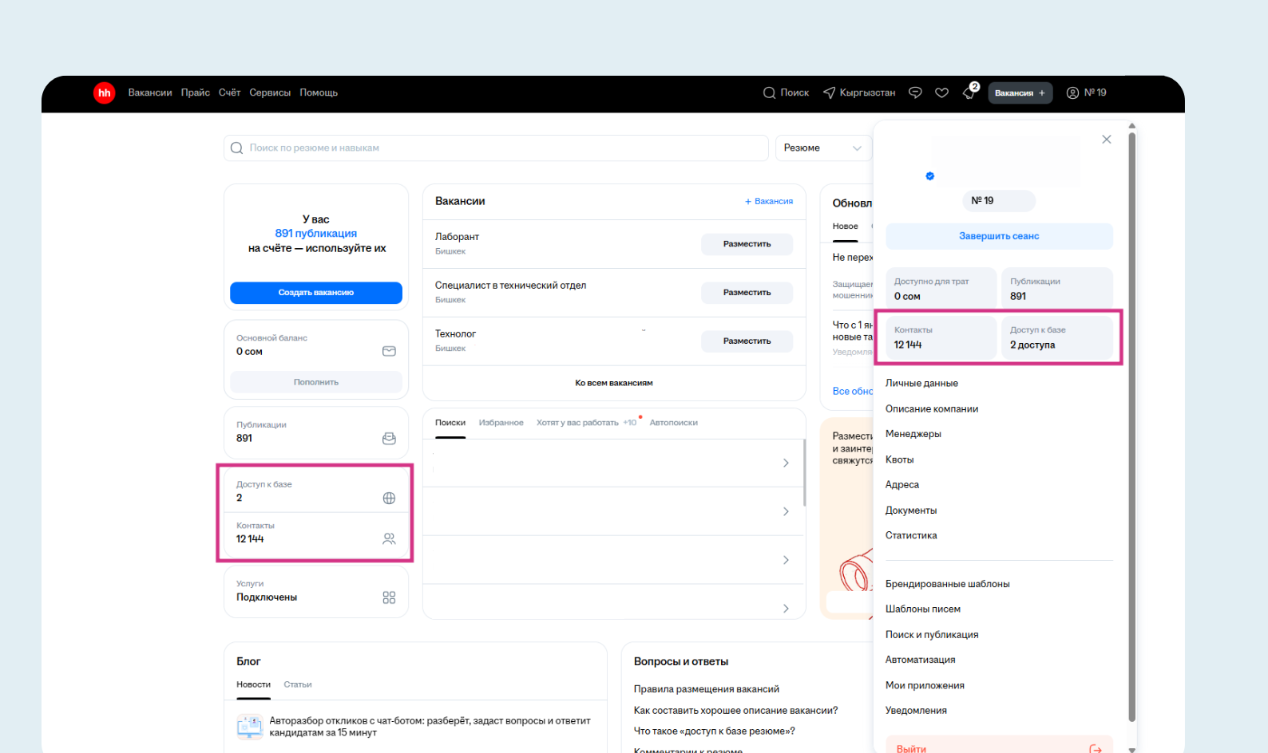Screen dimensions: 1268x753
Task: Click Разместить for Технолог vacancy
Action: [747, 341]
